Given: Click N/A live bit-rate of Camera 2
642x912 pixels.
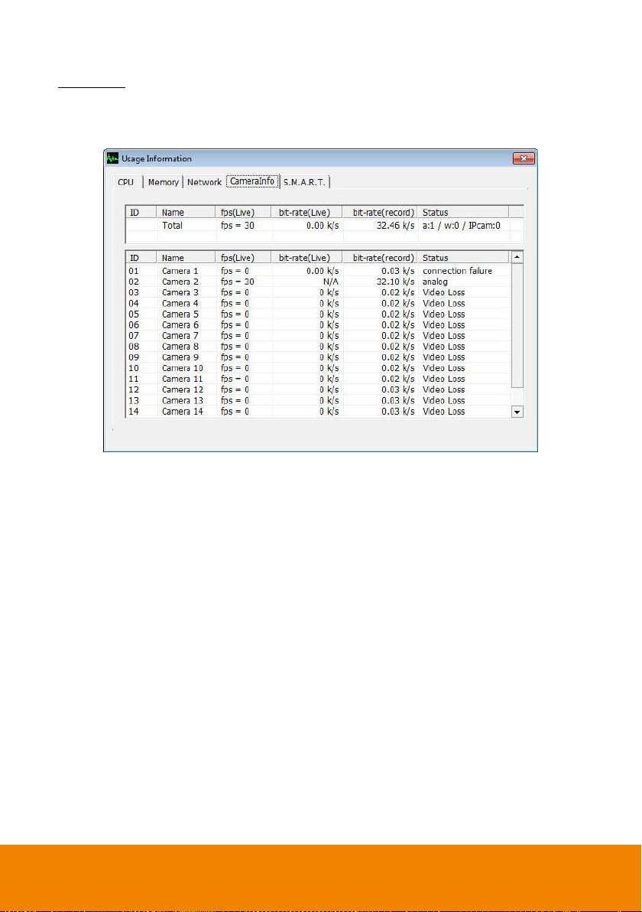Looking at the screenshot, I should point(331,282).
